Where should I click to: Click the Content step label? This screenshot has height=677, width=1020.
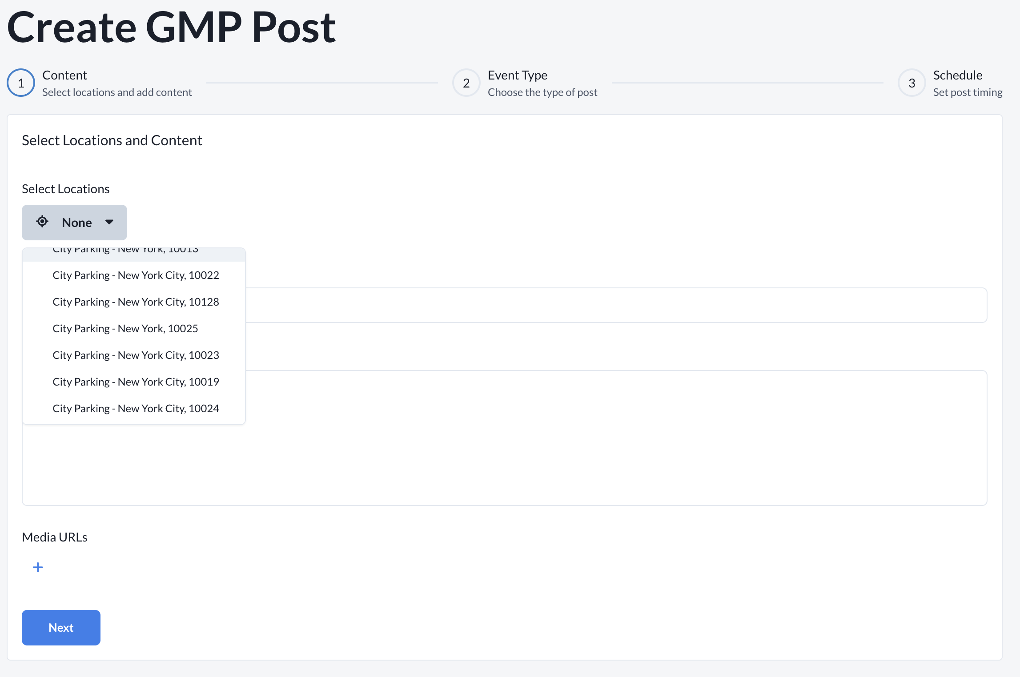64,75
